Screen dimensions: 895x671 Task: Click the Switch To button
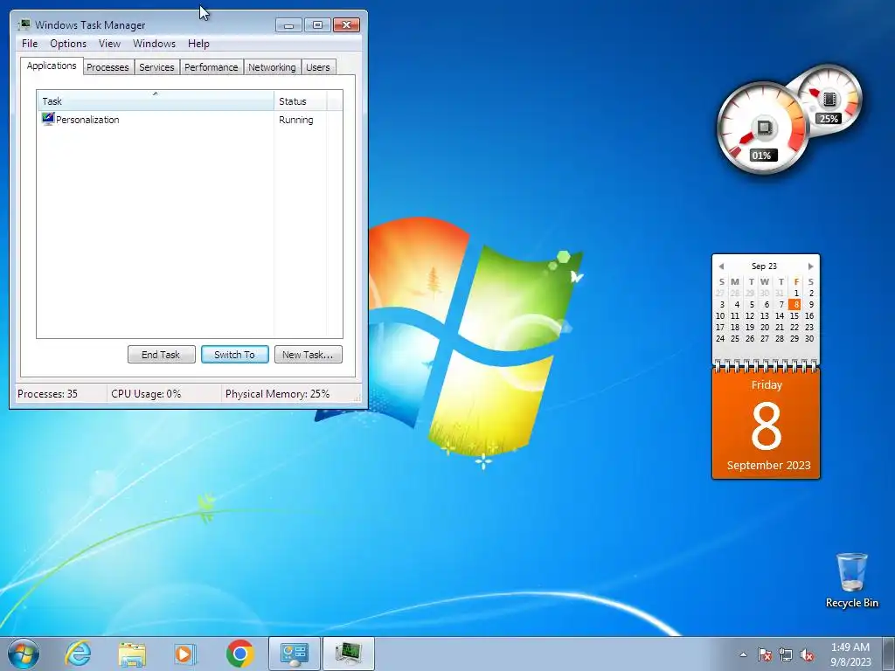pyautogui.click(x=234, y=355)
